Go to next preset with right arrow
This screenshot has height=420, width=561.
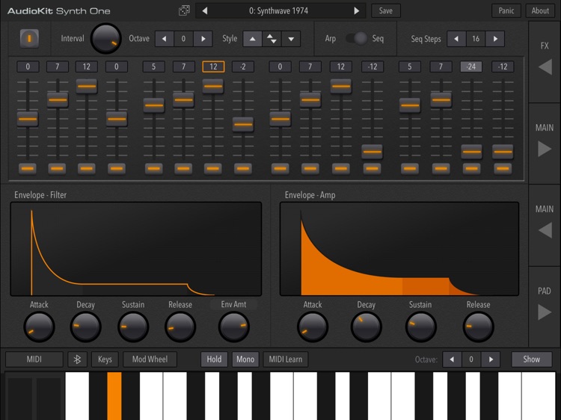point(356,10)
